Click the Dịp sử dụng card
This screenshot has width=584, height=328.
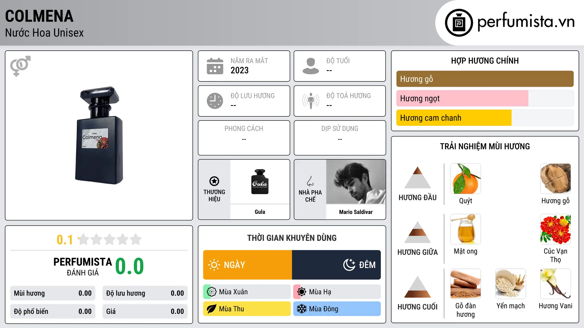(x=340, y=138)
